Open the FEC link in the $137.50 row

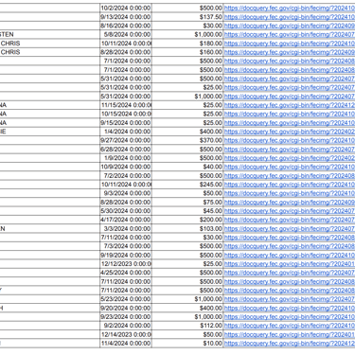click(x=290, y=17)
